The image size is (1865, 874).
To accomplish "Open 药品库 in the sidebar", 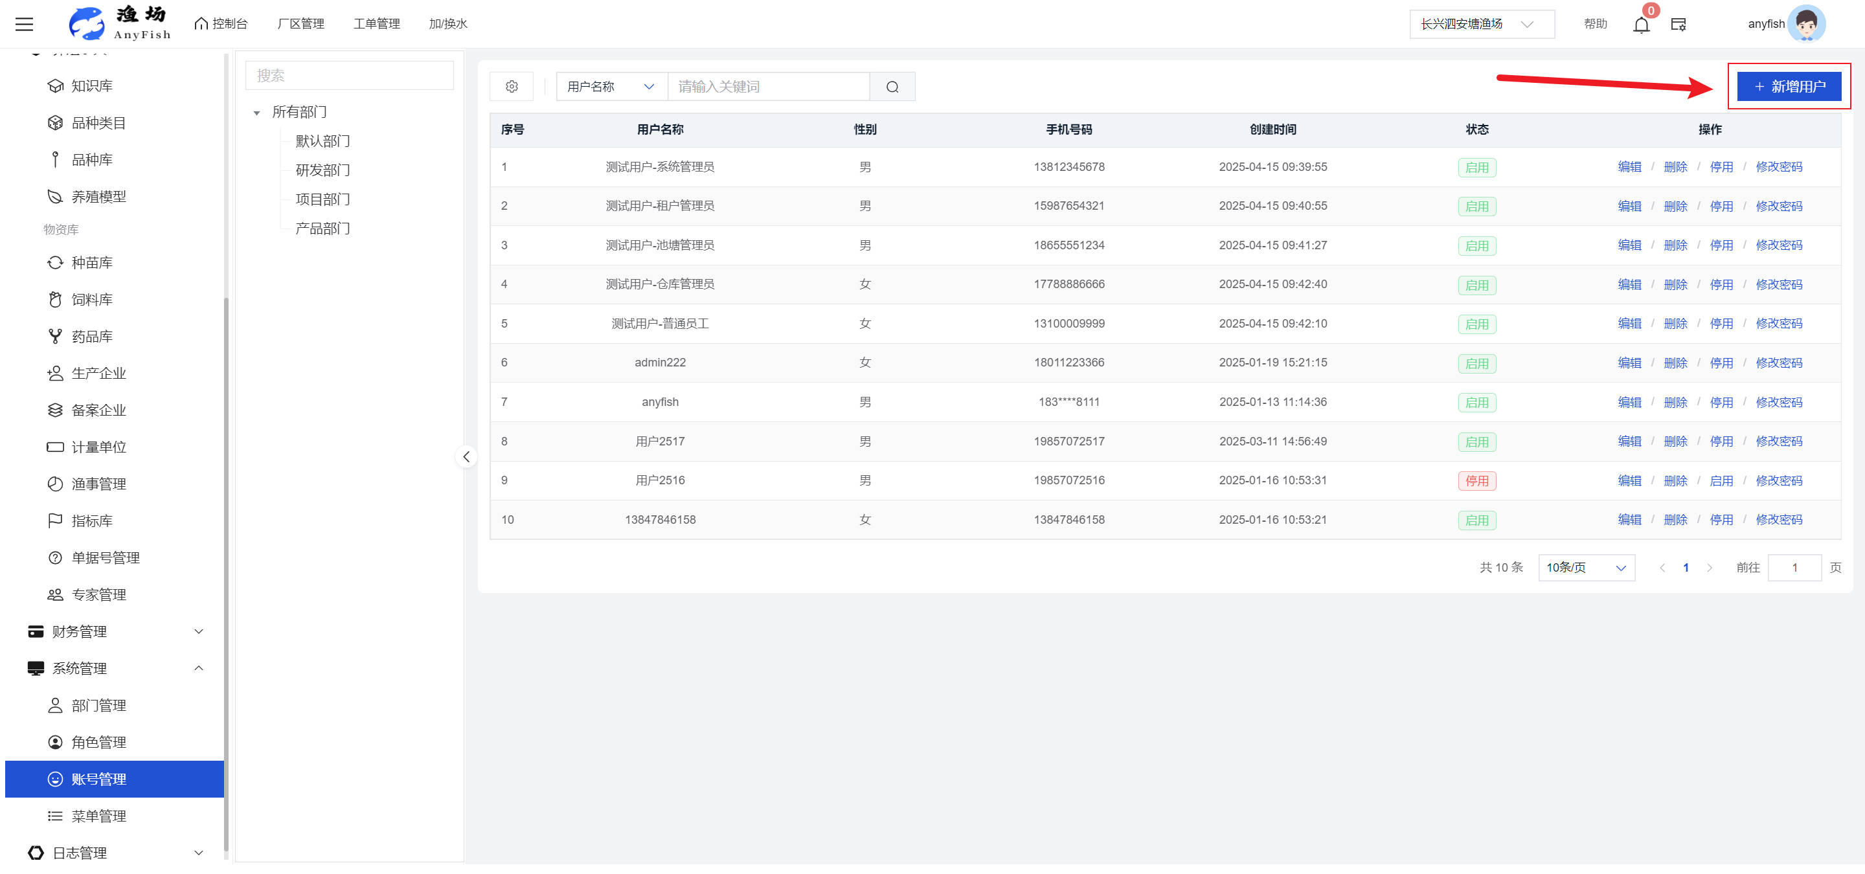I will [92, 337].
